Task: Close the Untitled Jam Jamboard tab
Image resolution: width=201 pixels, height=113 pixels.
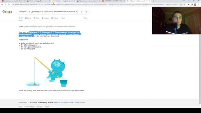Action: (74, 1)
